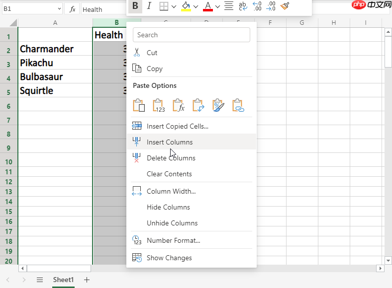Screen dimensions: 392x288
Task: Choose Unhide Columns
Action: tap(192, 223)
